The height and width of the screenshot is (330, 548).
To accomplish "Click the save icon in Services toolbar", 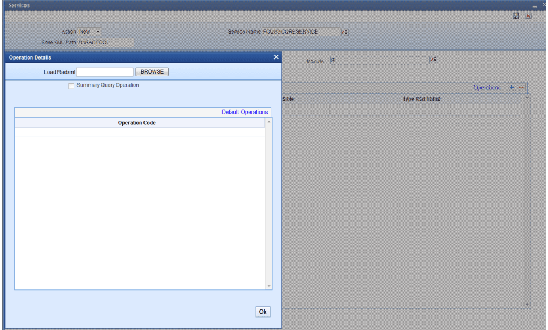I will pyautogui.click(x=516, y=16).
